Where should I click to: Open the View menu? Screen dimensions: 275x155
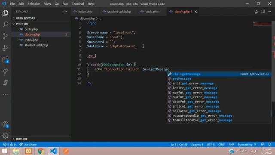pyautogui.click(x=47, y=4)
